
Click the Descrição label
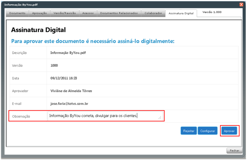pyautogui.click(x=19, y=53)
